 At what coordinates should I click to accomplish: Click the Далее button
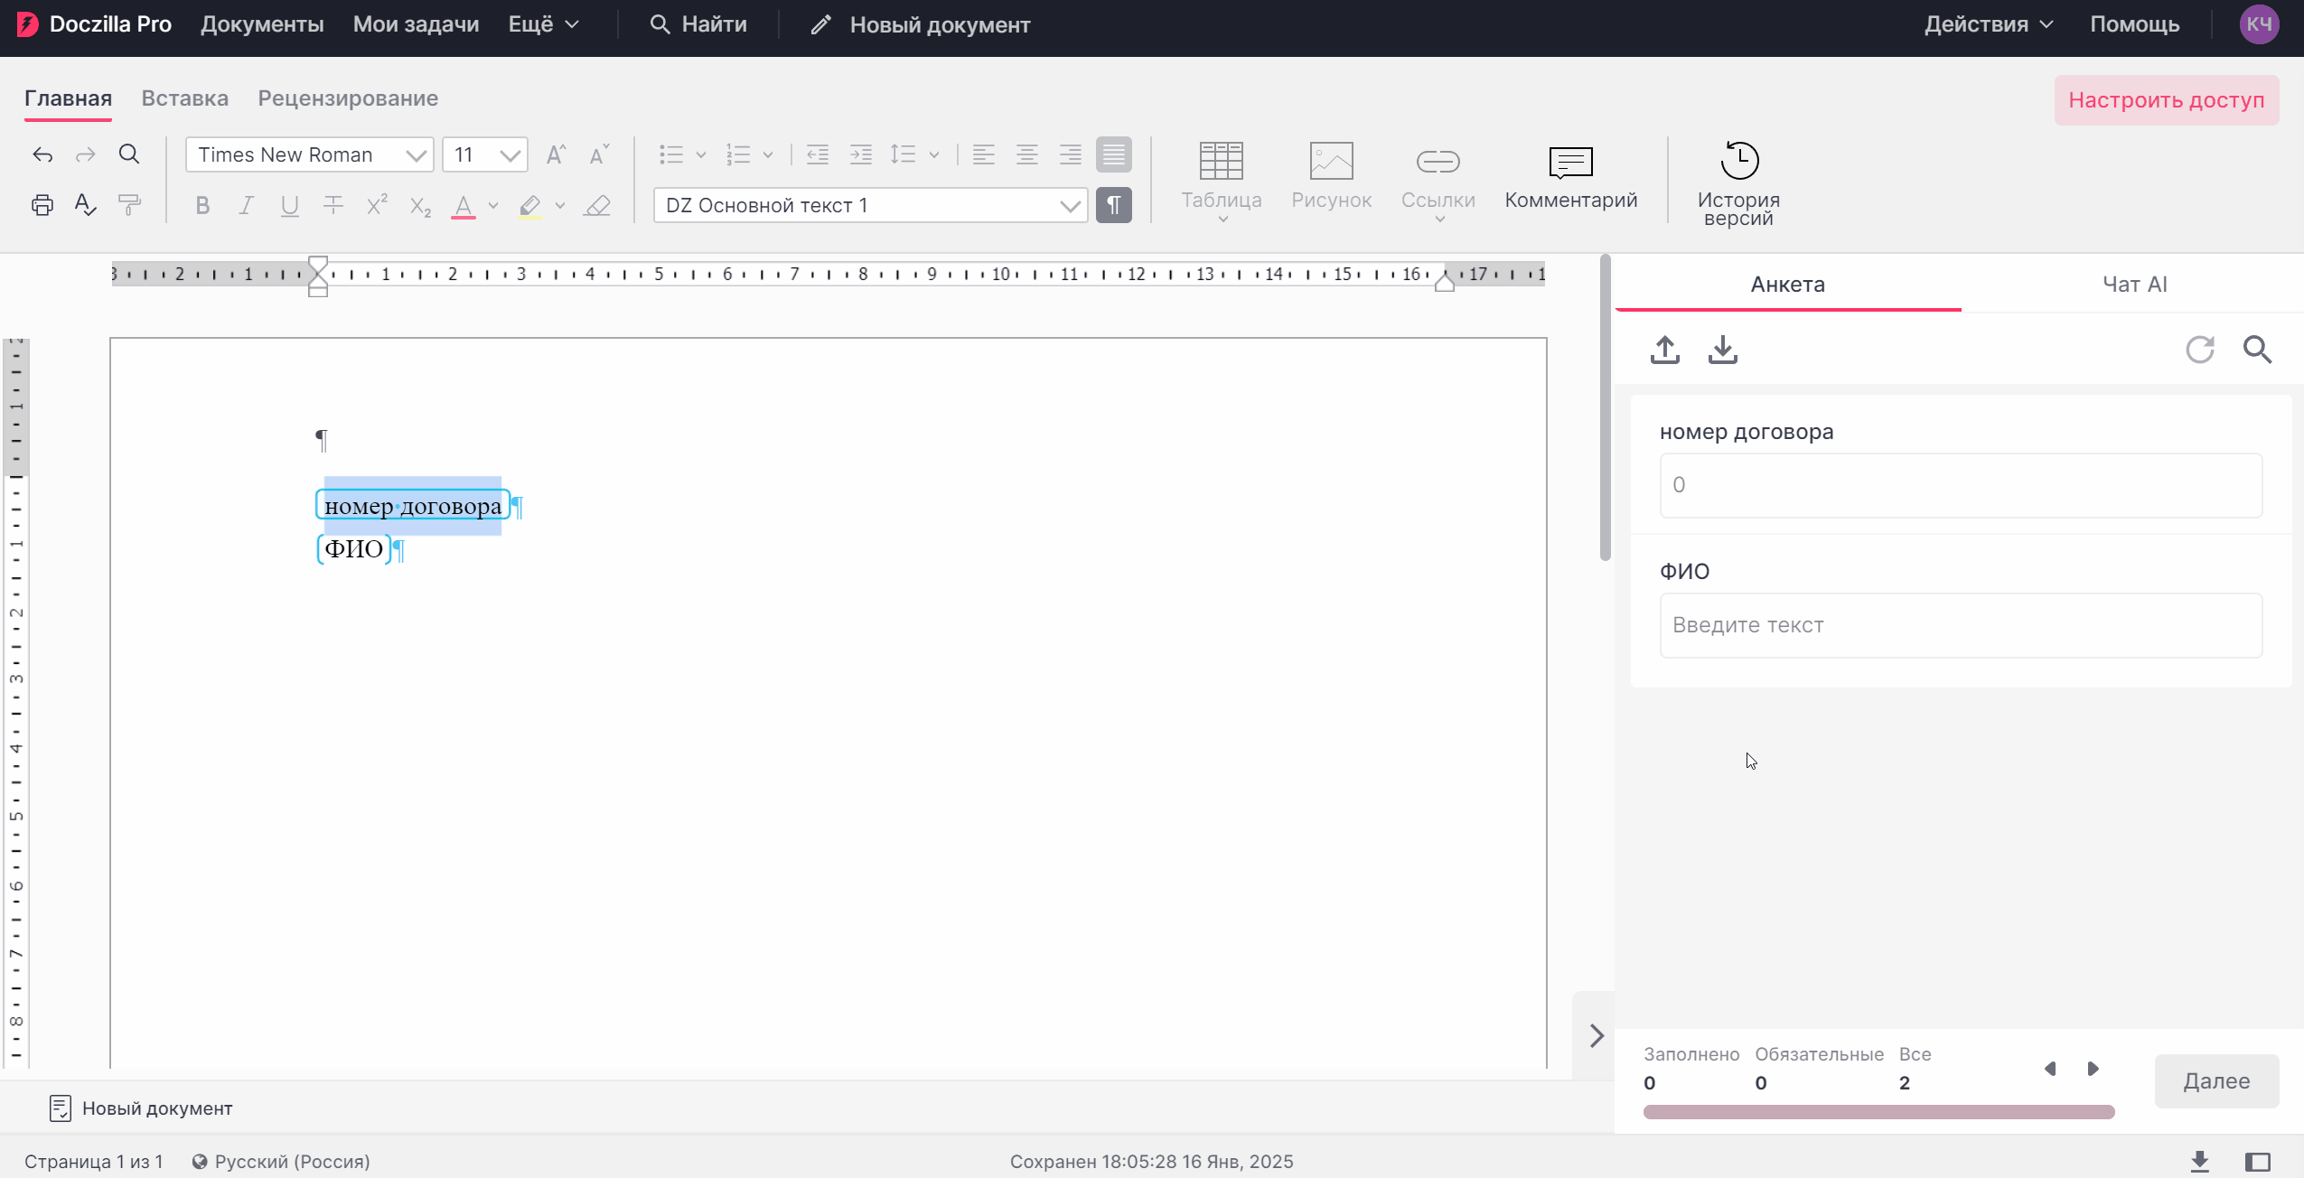2215,1081
